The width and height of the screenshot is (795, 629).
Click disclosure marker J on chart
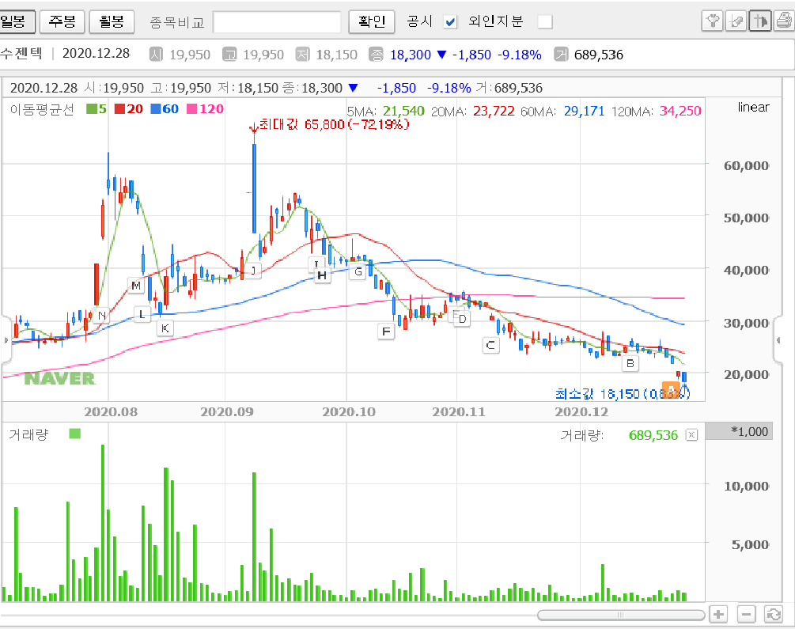[x=253, y=271]
